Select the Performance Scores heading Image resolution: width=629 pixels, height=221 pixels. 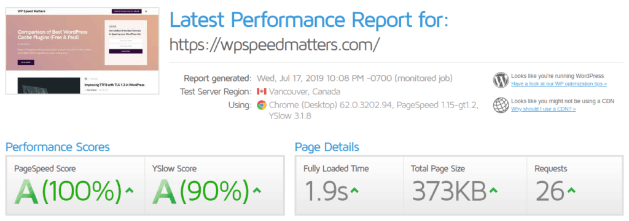(x=57, y=147)
